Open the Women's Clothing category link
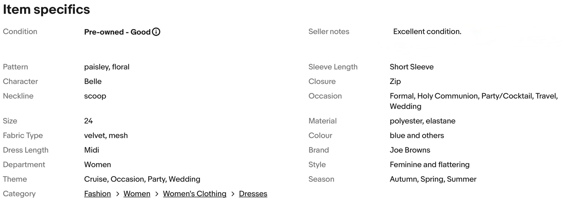The image size is (567, 210). 194,194
